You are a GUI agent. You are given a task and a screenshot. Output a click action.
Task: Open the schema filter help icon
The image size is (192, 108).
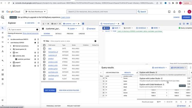click(95, 41)
